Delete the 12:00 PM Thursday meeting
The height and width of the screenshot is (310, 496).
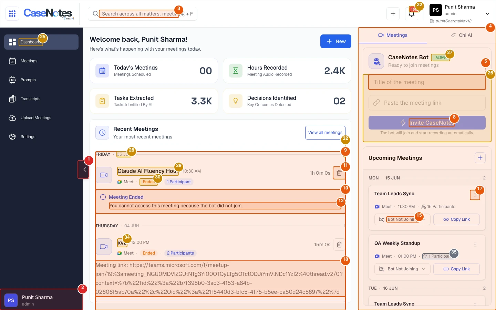click(x=339, y=245)
